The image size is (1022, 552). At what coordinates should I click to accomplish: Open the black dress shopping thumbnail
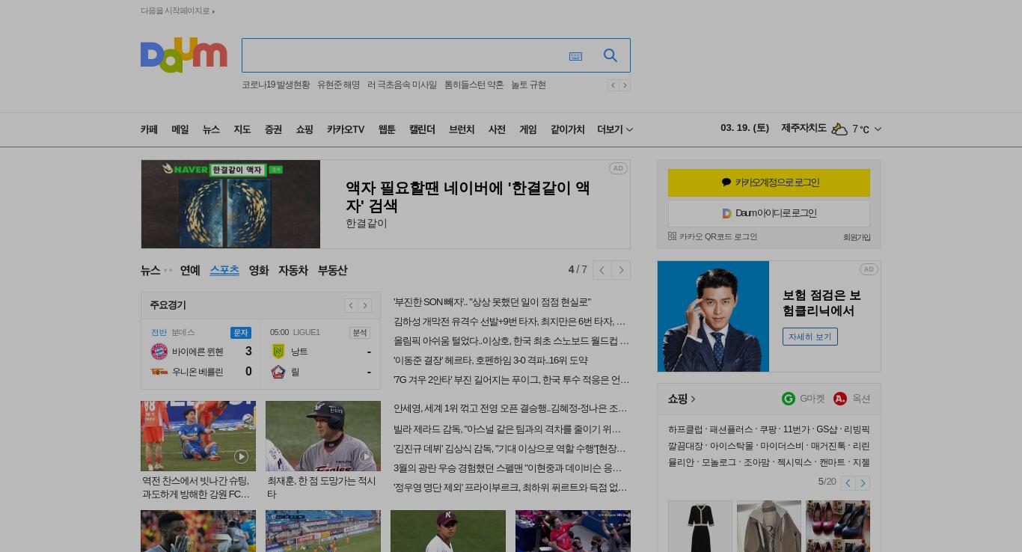[x=700, y=526]
